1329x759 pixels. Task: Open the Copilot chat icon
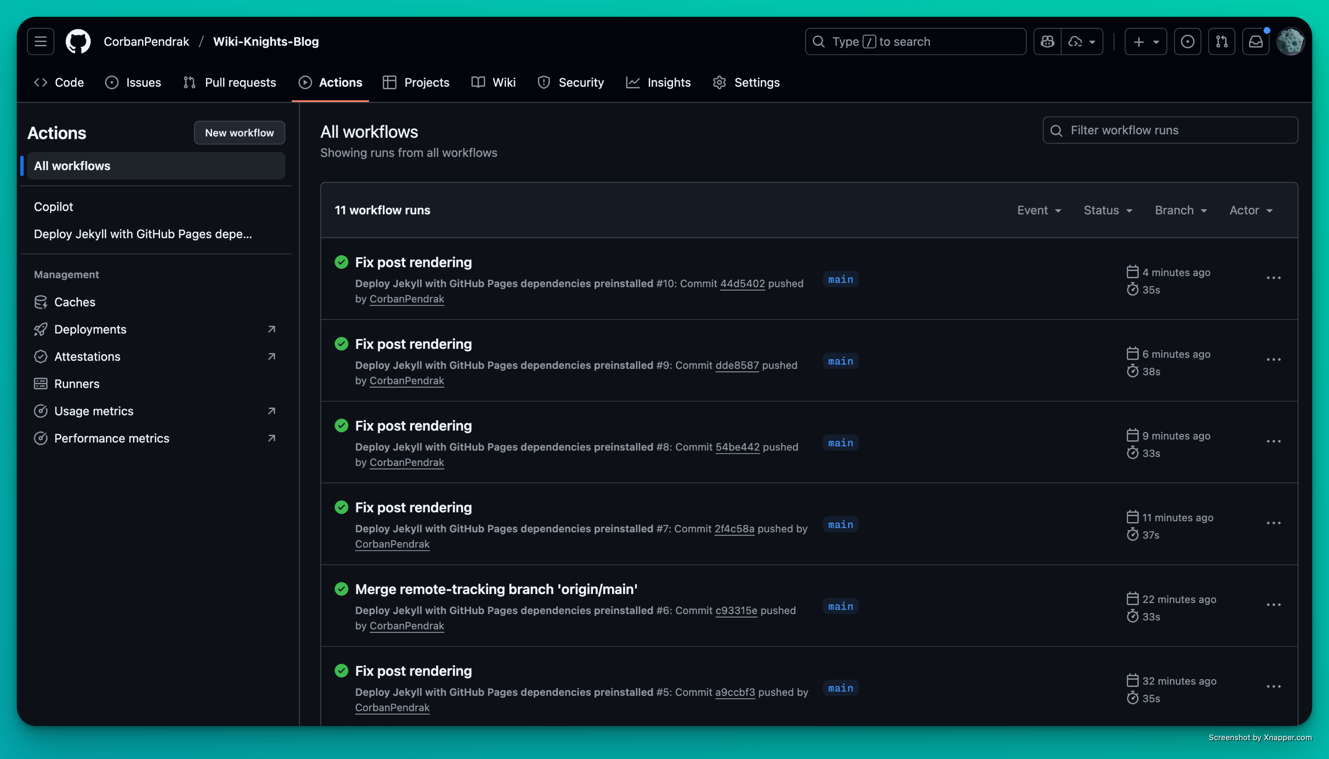pyautogui.click(x=1047, y=41)
